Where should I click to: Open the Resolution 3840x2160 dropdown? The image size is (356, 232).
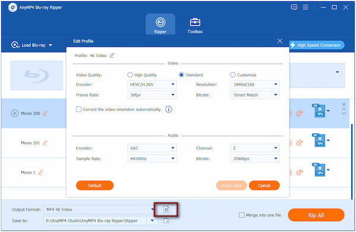coord(255,84)
